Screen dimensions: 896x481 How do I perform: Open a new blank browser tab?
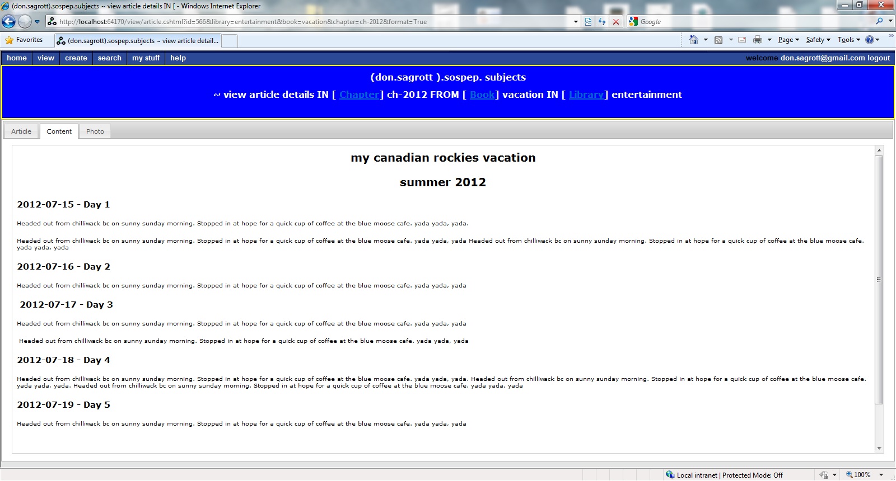pyautogui.click(x=230, y=41)
